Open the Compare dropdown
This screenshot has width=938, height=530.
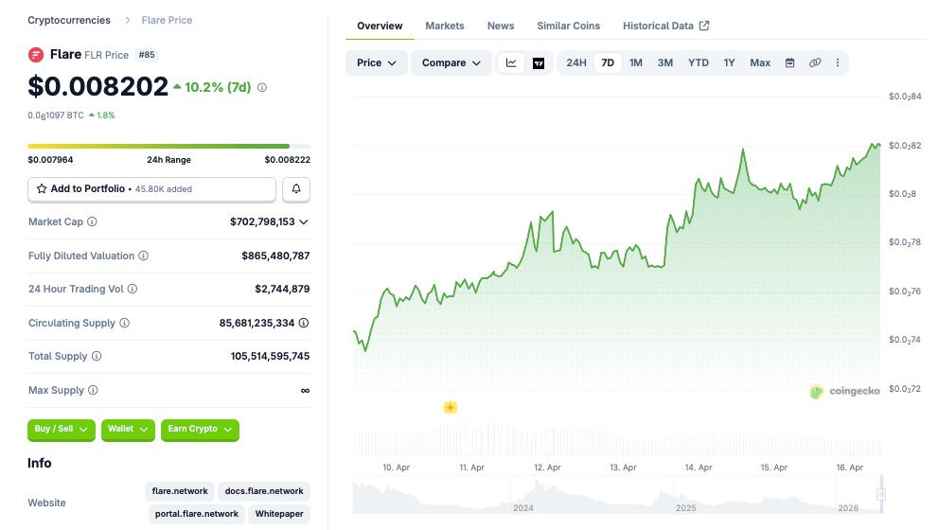click(451, 63)
